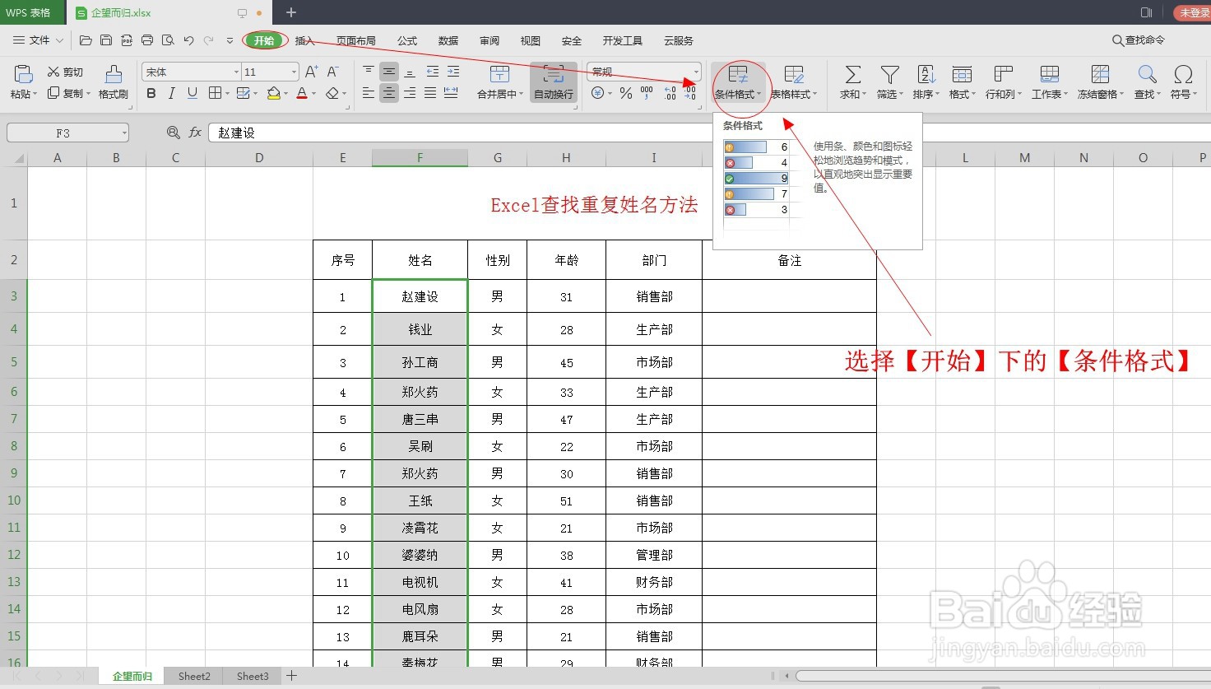This screenshot has height=689, width=1211.
Task: Open Print Preview icon
Action: tap(168, 40)
